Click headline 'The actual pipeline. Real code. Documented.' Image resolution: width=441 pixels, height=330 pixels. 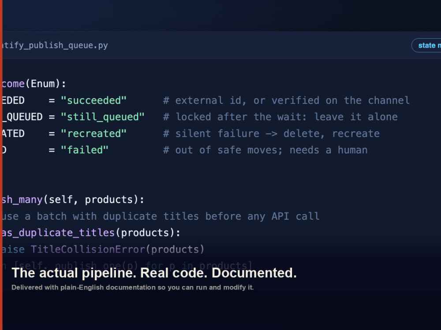154,273
